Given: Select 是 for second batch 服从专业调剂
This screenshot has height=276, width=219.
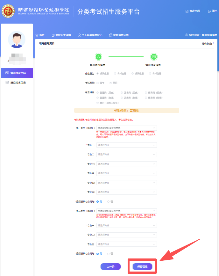Looking at the screenshot, I should [x=97, y=254].
